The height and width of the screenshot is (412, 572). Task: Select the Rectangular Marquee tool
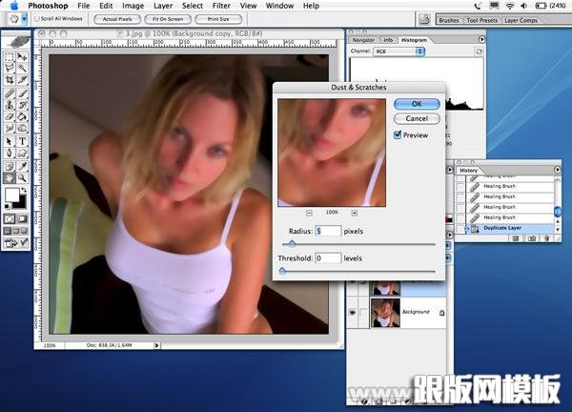pyautogui.click(x=10, y=56)
